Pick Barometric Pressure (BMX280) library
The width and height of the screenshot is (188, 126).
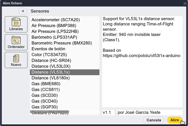[x=65, y=43]
